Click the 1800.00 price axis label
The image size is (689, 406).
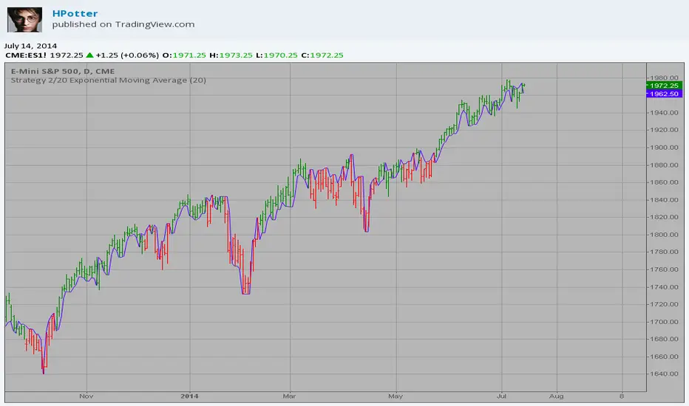(664, 235)
